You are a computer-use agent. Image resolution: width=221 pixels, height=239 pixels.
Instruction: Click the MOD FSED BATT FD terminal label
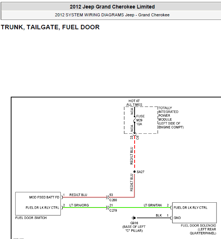coord(44,197)
